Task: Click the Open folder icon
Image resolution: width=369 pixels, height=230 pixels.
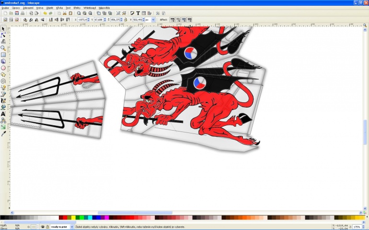Action: click(x=11, y=13)
